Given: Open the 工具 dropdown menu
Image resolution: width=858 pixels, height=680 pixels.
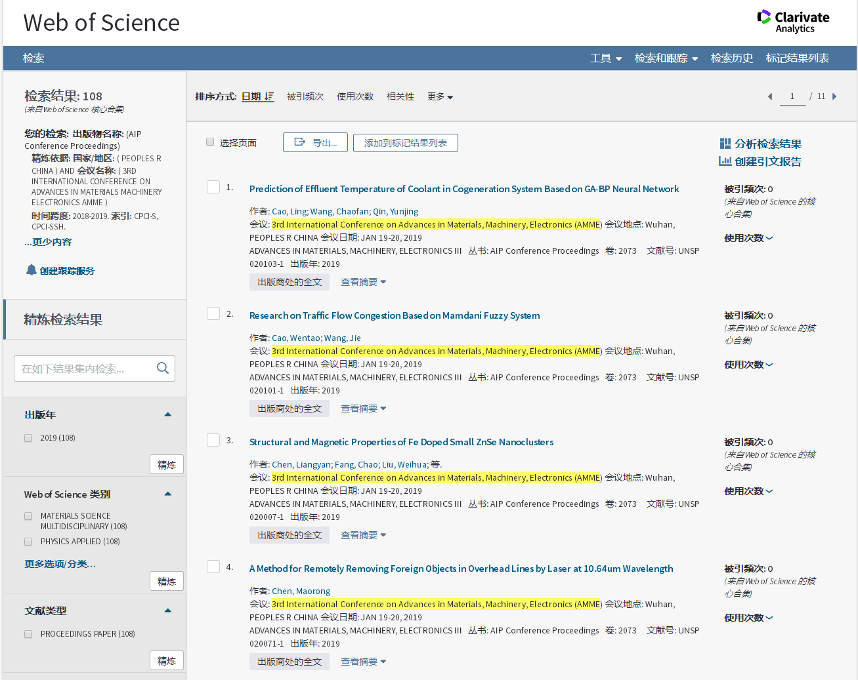Looking at the screenshot, I should [605, 58].
